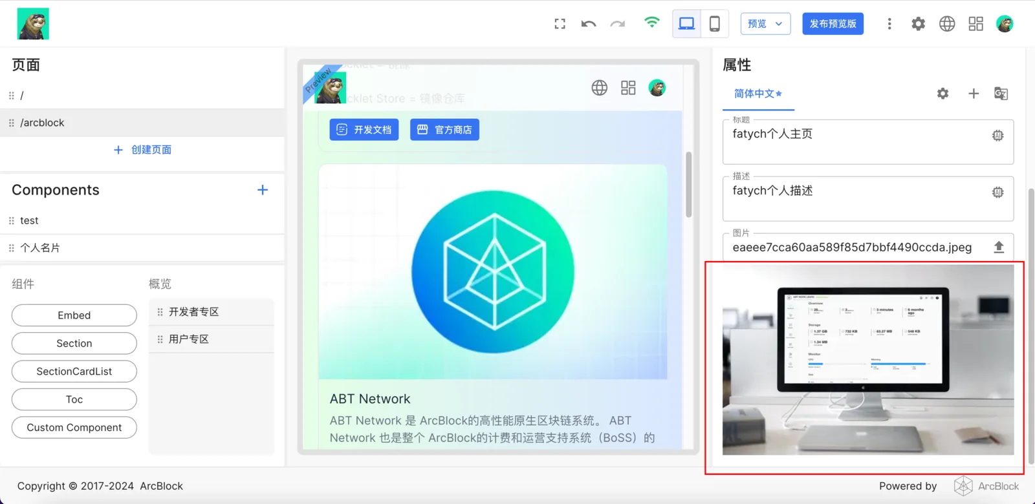Image resolution: width=1035 pixels, height=504 pixels.
Task: Open the 预览 dropdown
Action: (765, 24)
